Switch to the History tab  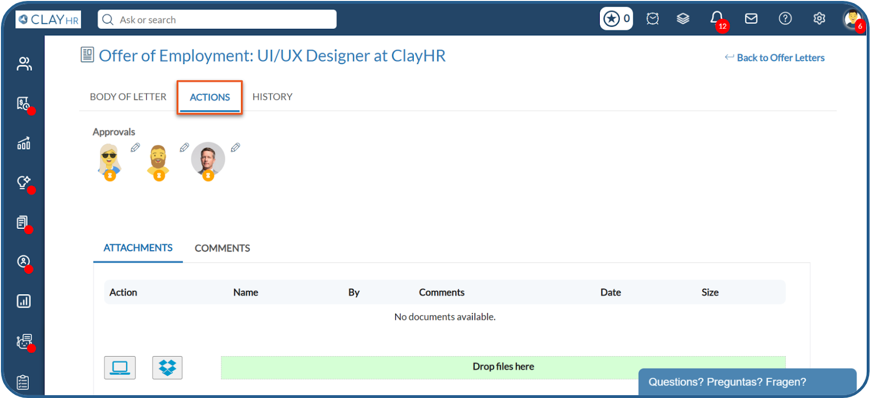click(x=272, y=97)
